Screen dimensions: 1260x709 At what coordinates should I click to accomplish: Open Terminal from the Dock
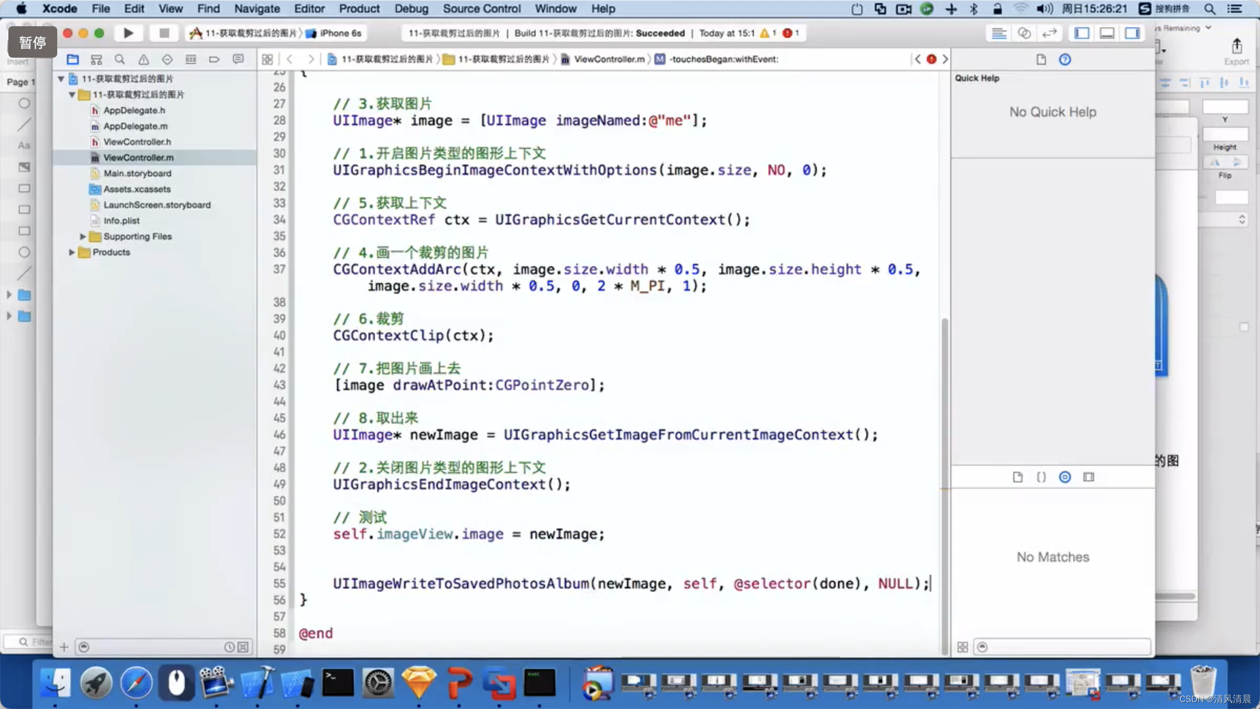tap(338, 682)
